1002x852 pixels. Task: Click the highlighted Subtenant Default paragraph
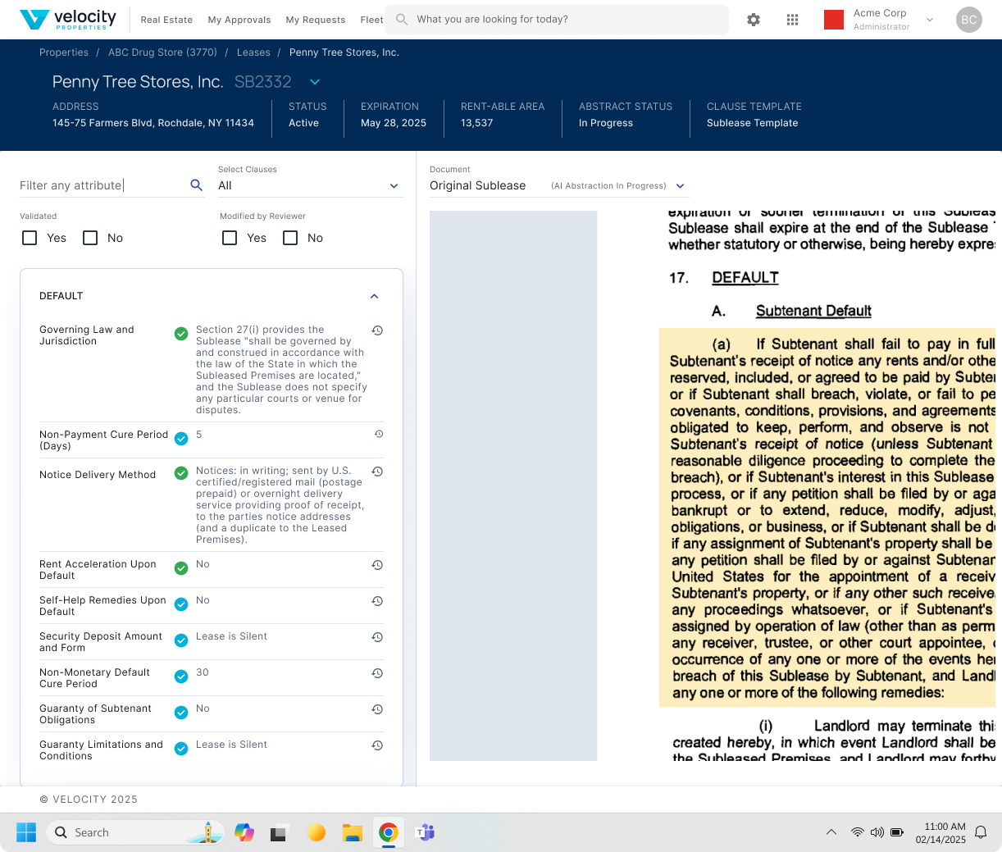[x=828, y=517]
